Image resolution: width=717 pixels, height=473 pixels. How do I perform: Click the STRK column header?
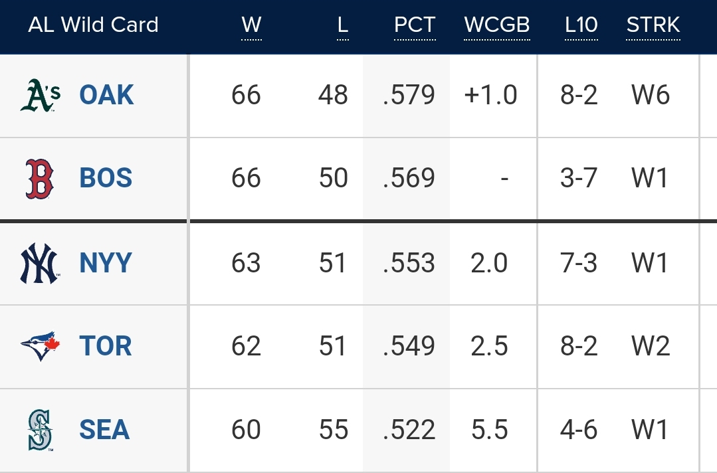click(x=653, y=25)
